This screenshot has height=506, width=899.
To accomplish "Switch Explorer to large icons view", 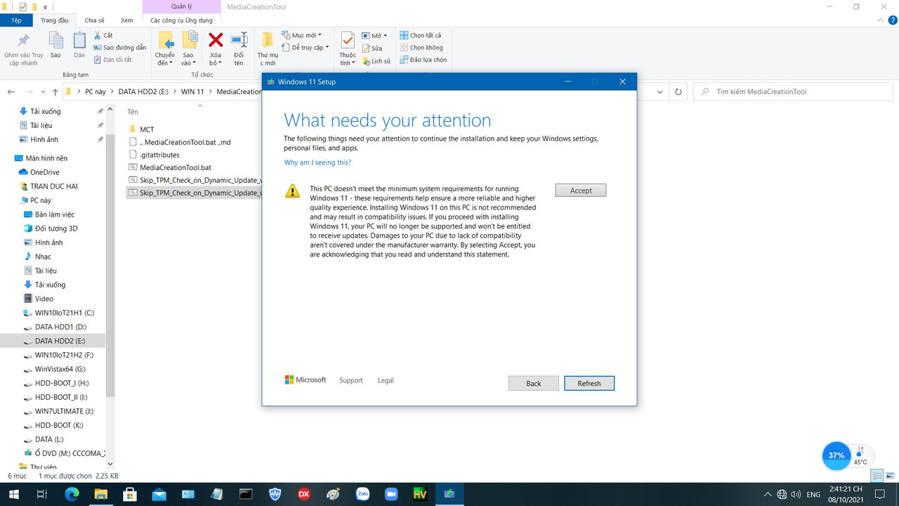I will coord(890,476).
